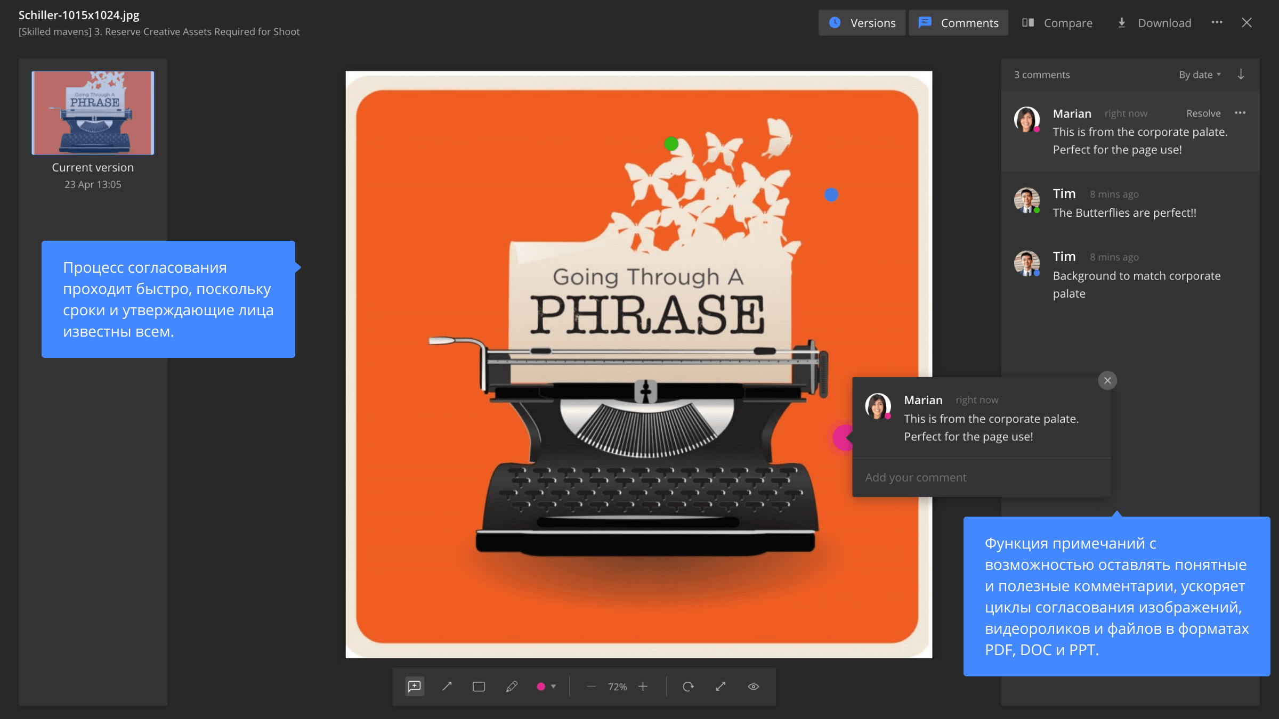The height and width of the screenshot is (719, 1279).
Task: Click the blue comment marker on image
Action: click(x=831, y=195)
